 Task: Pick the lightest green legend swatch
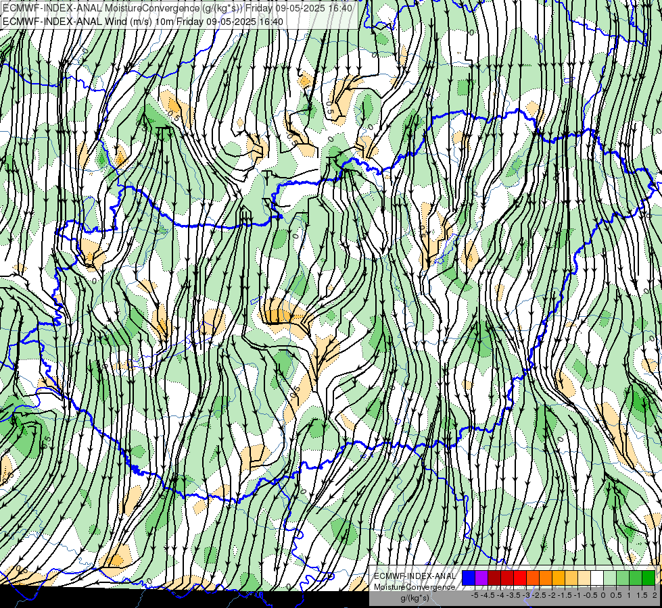[610, 578]
